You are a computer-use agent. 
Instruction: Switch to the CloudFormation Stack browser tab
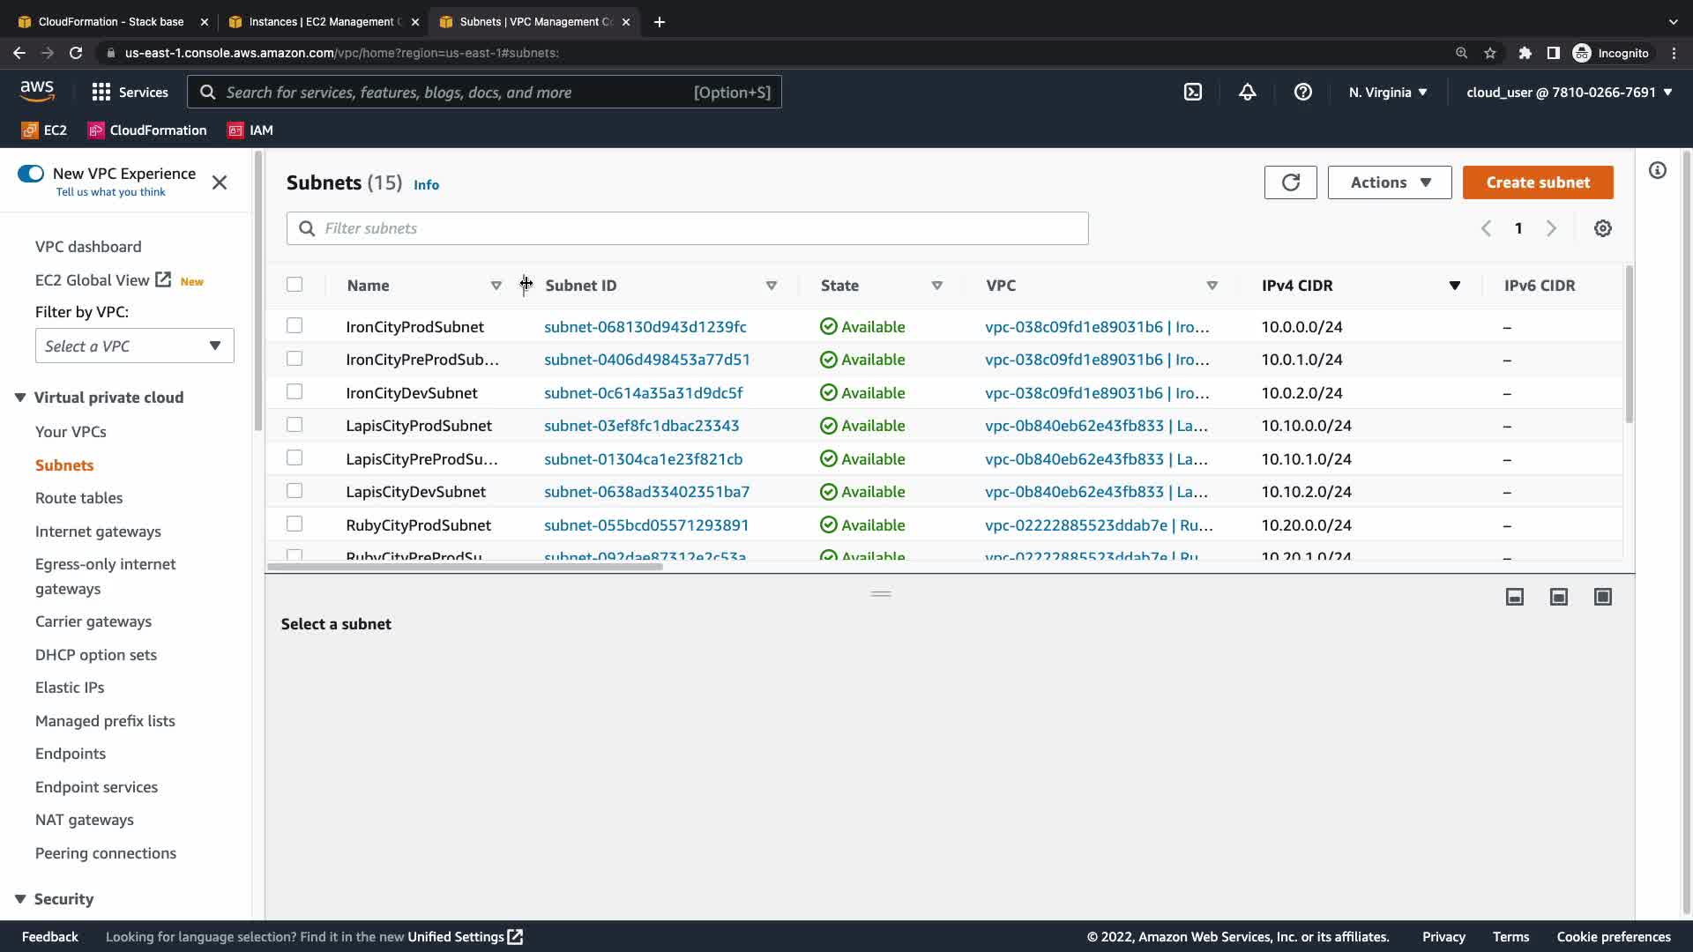[110, 21]
